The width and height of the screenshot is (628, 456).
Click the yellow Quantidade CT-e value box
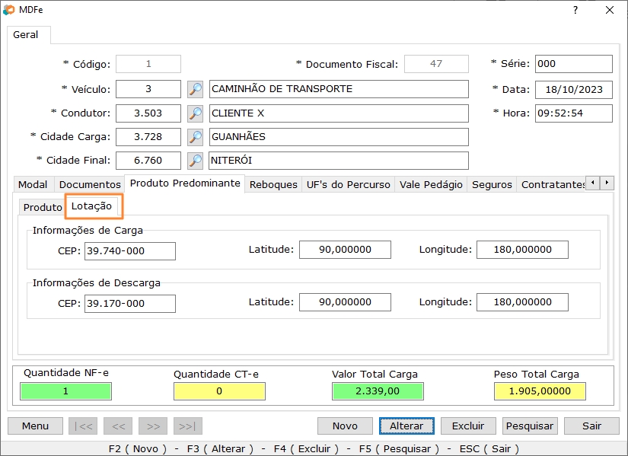(219, 391)
